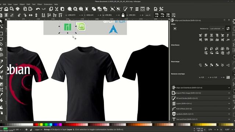This screenshot has width=235, height=132.
Task: Click the Remove overlaps bars icon
Action: [x=228, y=77]
